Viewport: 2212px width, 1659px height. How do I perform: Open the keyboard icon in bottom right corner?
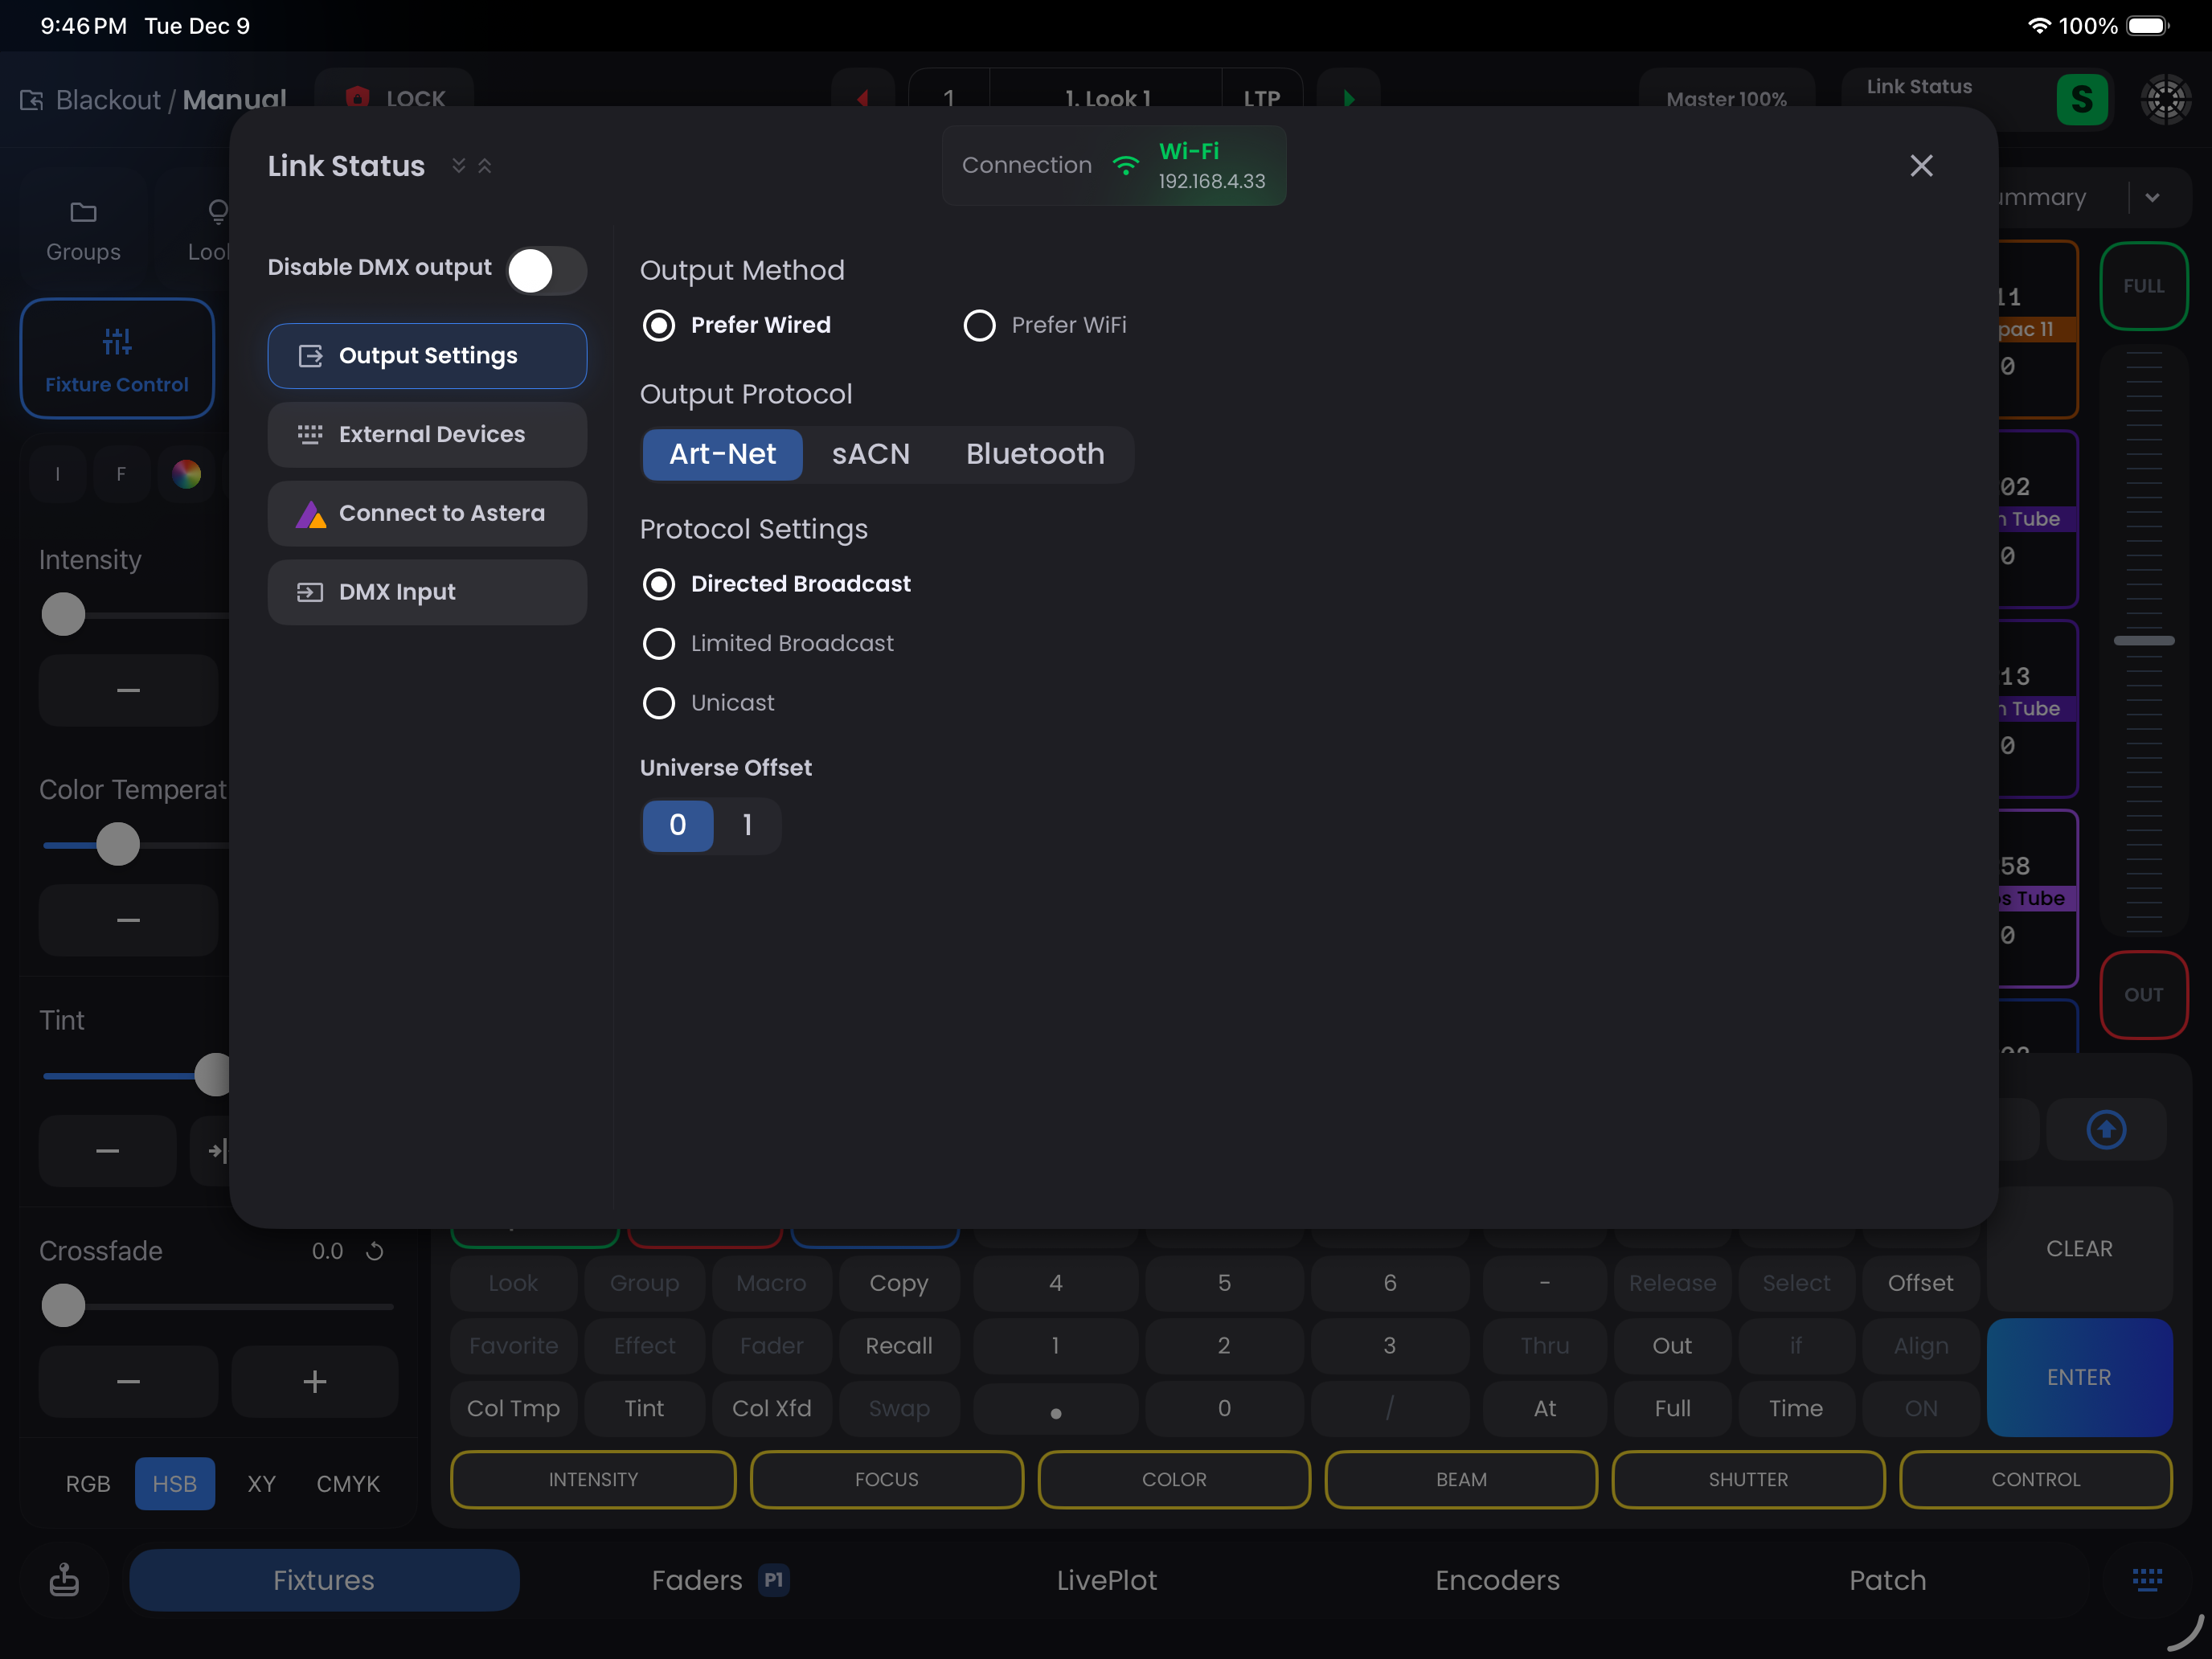click(x=2146, y=1580)
